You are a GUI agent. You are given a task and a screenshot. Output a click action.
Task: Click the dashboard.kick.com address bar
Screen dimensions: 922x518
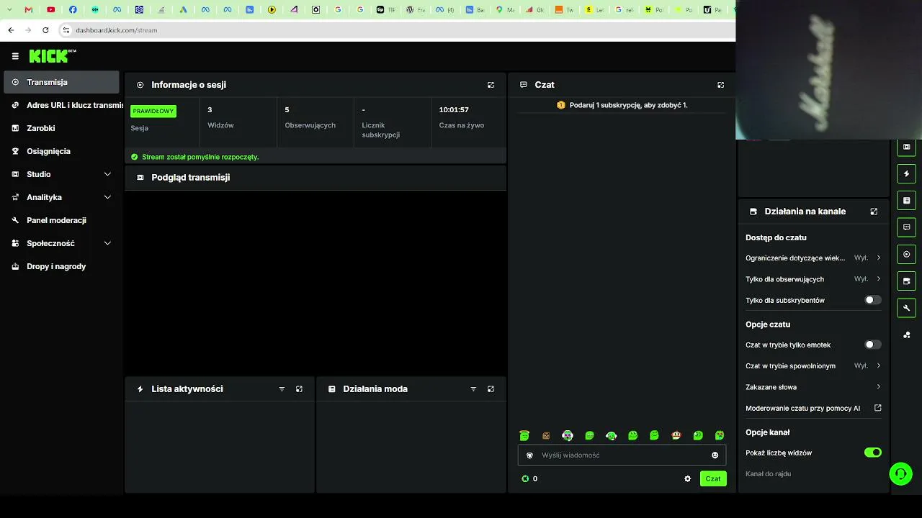pyautogui.click(x=116, y=30)
